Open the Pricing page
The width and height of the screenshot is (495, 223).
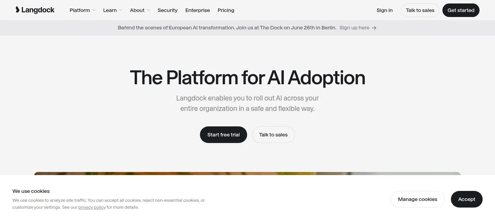point(226,10)
